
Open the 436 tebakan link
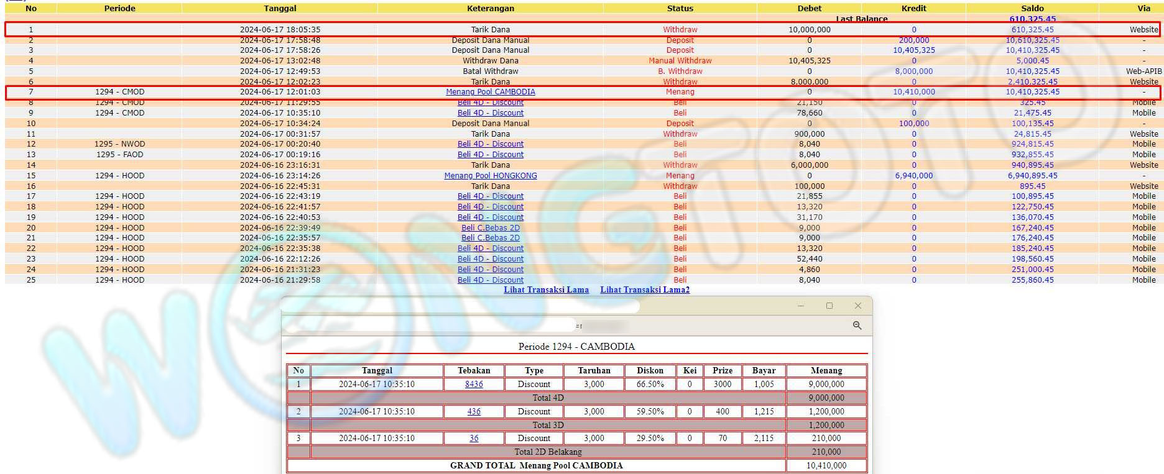click(x=474, y=412)
